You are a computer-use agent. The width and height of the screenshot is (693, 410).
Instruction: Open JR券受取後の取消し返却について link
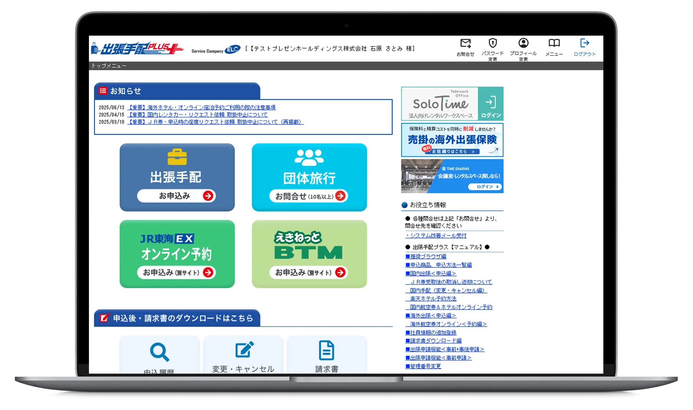pyautogui.click(x=449, y=282)
